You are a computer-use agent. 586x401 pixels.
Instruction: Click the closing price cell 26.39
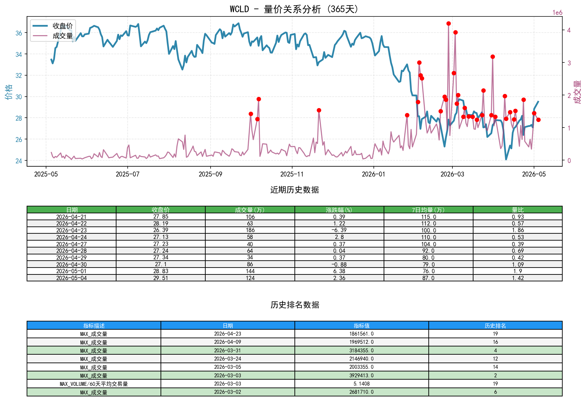point(161,230)
